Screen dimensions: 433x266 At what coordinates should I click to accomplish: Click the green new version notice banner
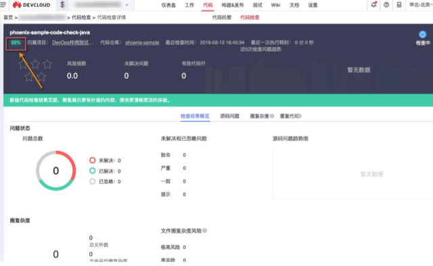tap(218, 100)
